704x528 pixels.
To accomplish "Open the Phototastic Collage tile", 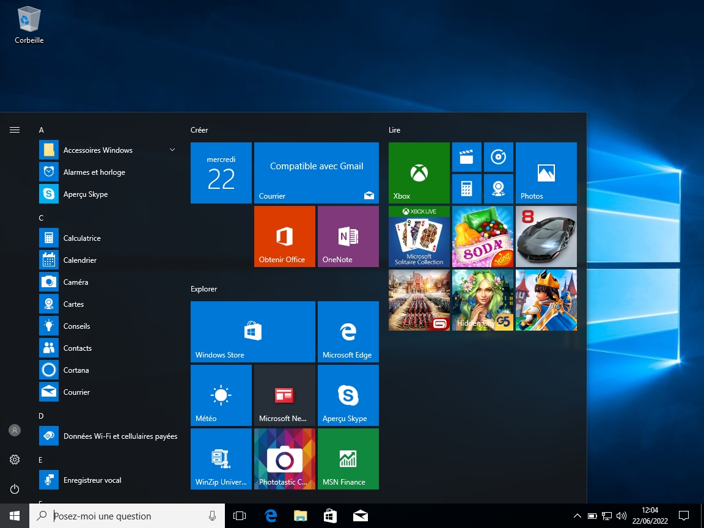I will pyautogui.click(x=285, y=459).
